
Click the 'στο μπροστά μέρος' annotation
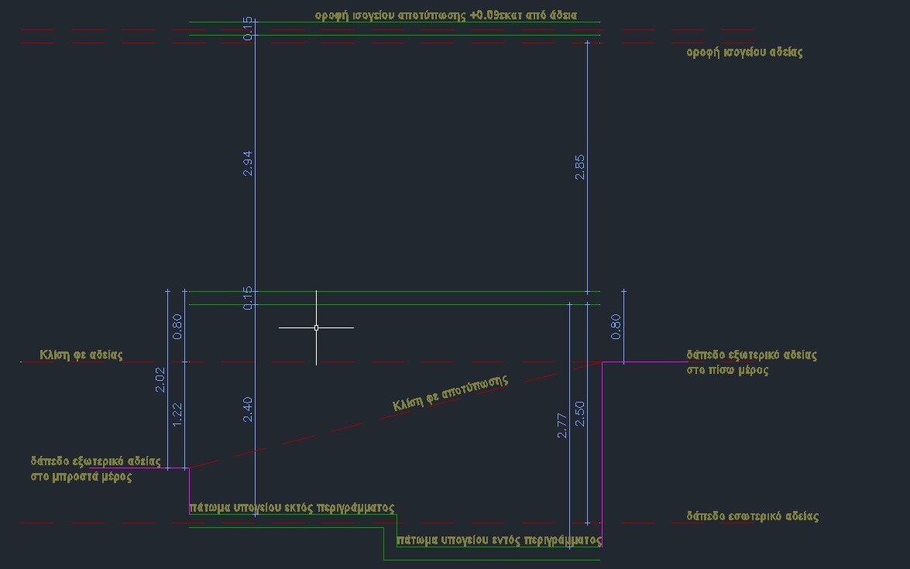click(81, 477)
